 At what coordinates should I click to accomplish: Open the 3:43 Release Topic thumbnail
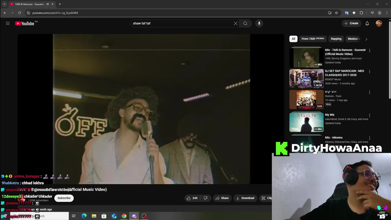coord(306,99)
